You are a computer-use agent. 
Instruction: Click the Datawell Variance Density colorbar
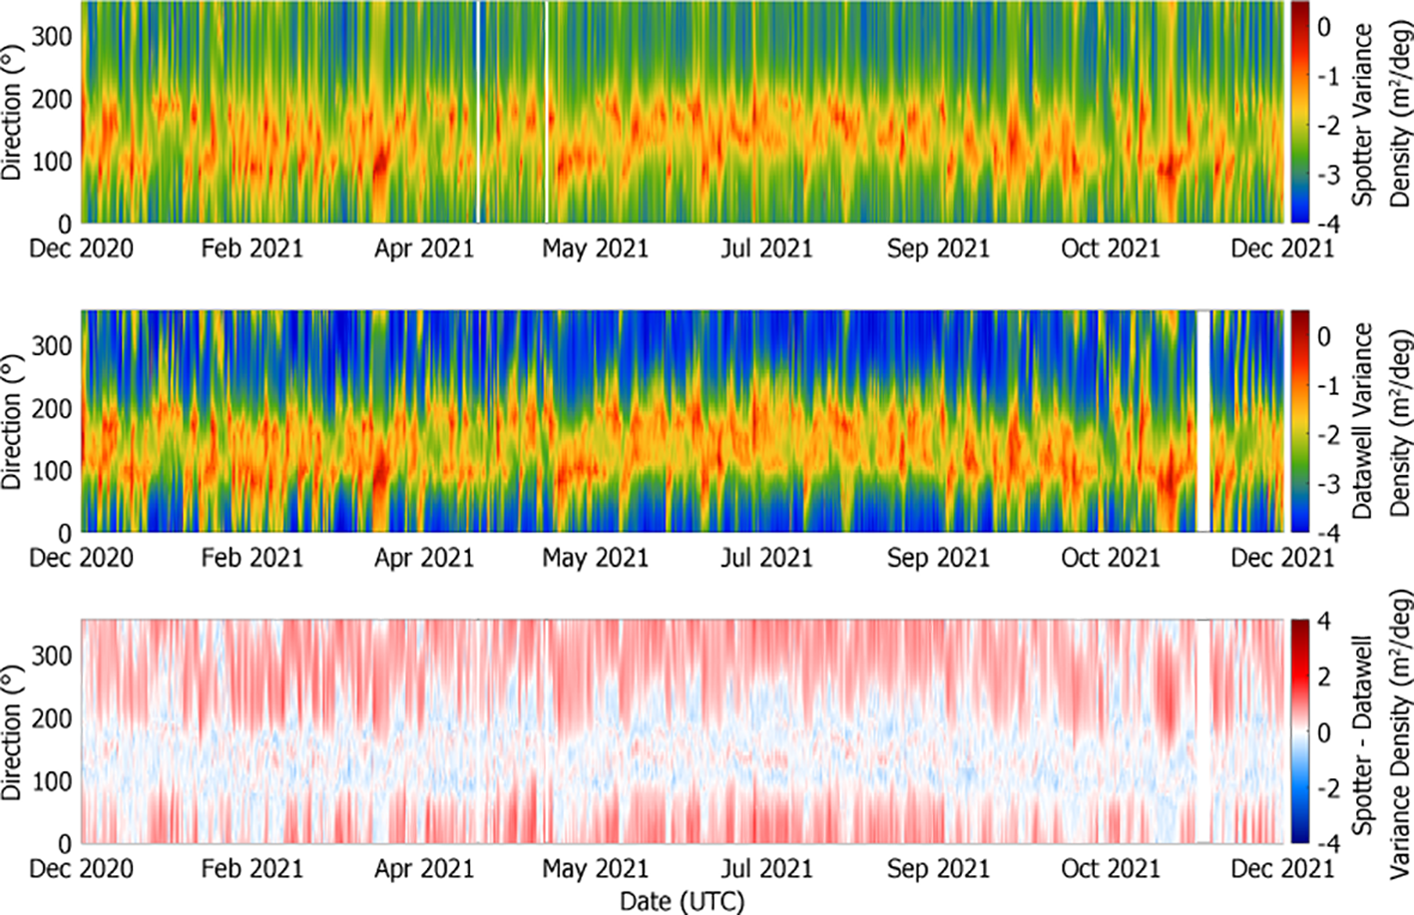pos(1299,421)
